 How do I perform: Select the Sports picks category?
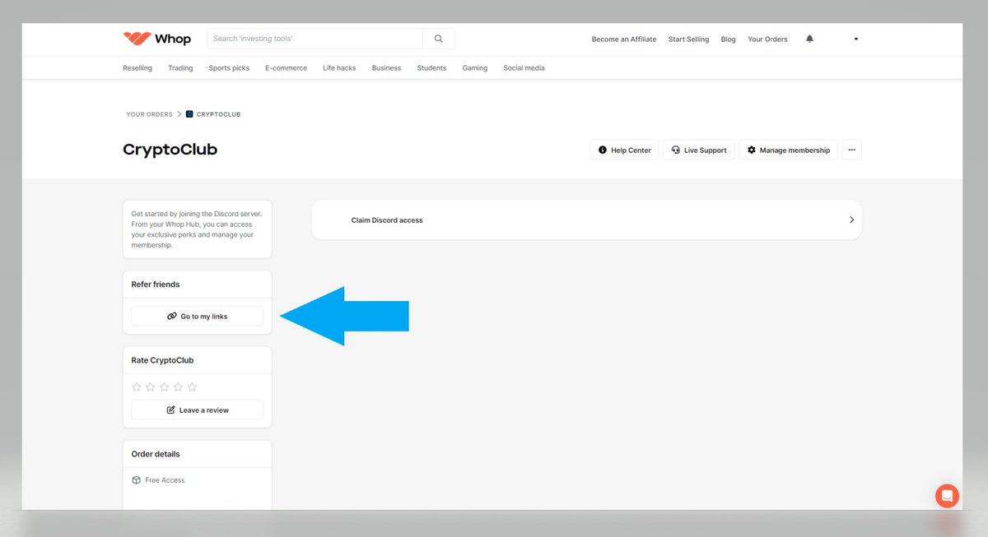(229, 68)
